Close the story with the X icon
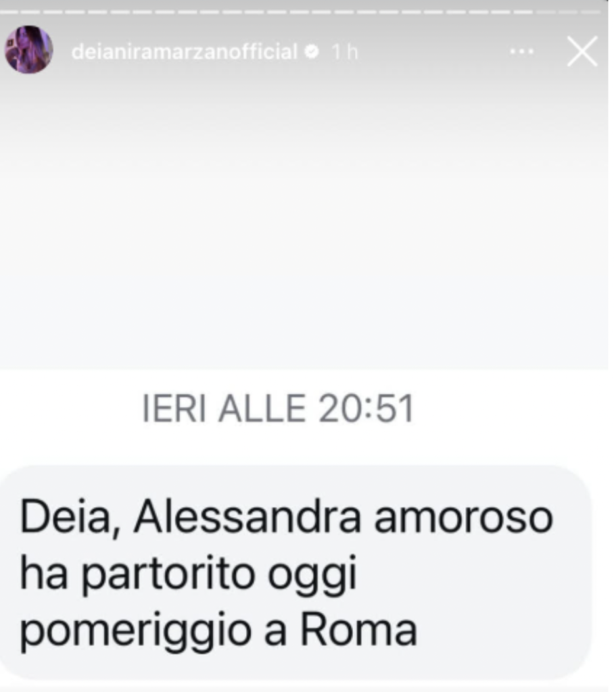Image resolution: width=614 pixels, height=692 pixels. pyautogui.click(x=582, y=51)
